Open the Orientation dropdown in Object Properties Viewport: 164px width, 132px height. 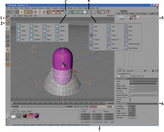[132, 118]
